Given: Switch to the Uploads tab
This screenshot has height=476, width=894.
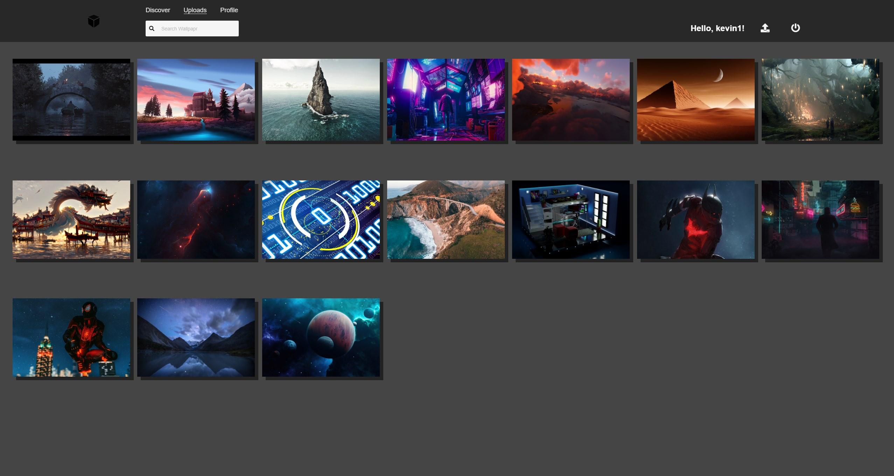Looking at the screenshot, I should [195, 10].
